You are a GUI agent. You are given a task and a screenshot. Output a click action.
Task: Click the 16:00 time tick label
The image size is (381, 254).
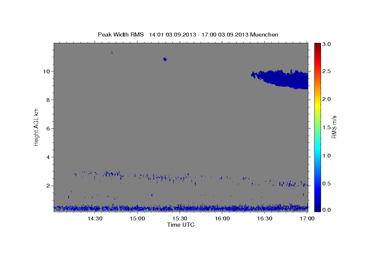[x=222, y=219]
